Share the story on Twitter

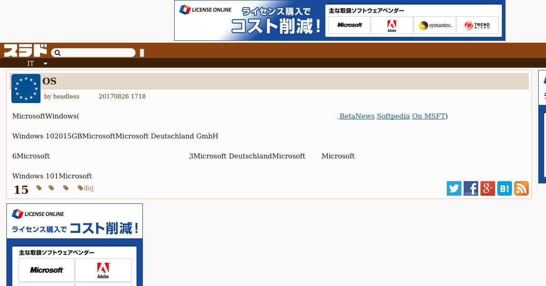(454, 188)
